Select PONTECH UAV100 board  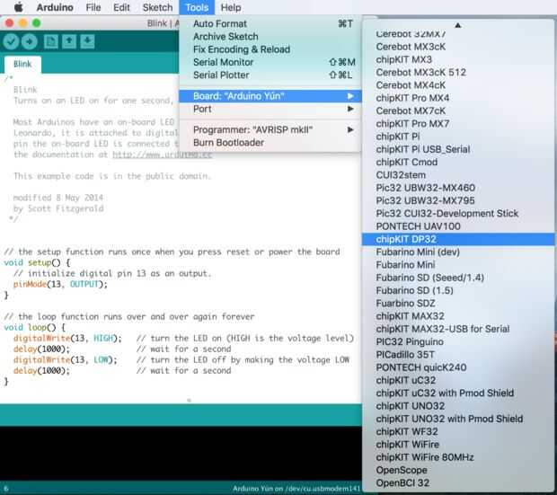tap(458, 226)
